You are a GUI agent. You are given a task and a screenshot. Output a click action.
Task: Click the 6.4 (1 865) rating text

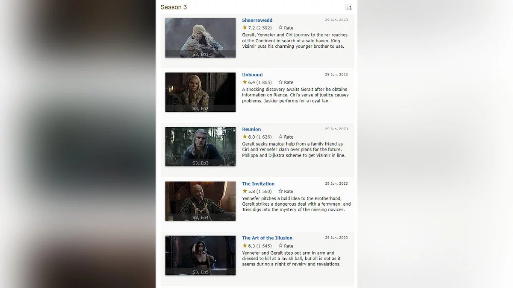260,82
